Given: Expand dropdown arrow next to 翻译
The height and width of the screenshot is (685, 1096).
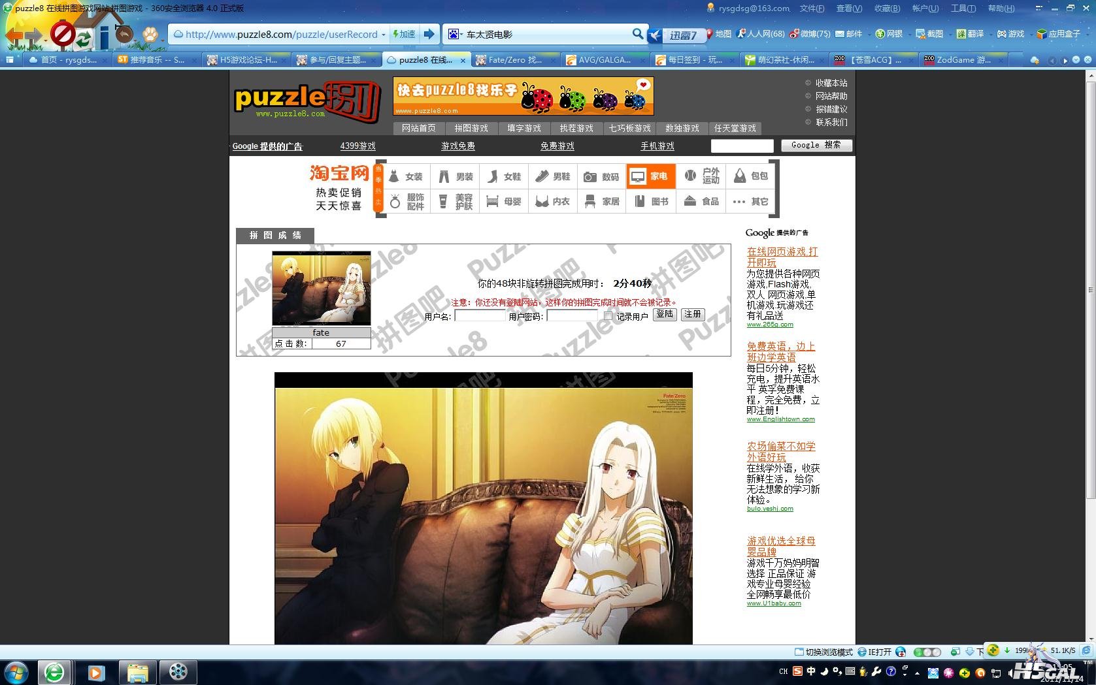Looking at the screenshot, I should 989,34.
